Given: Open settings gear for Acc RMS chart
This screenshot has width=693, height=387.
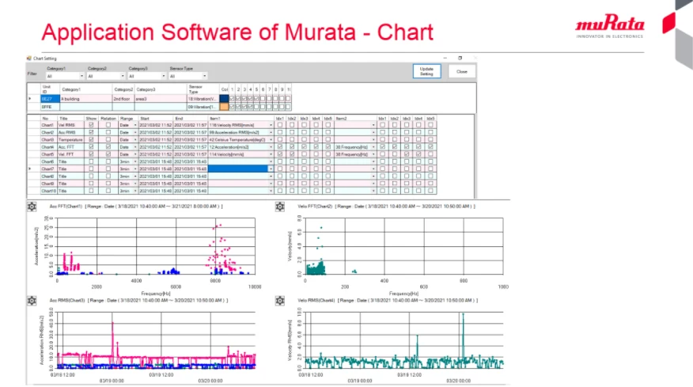Looking at the screenshot, I should tap(32, 301).
